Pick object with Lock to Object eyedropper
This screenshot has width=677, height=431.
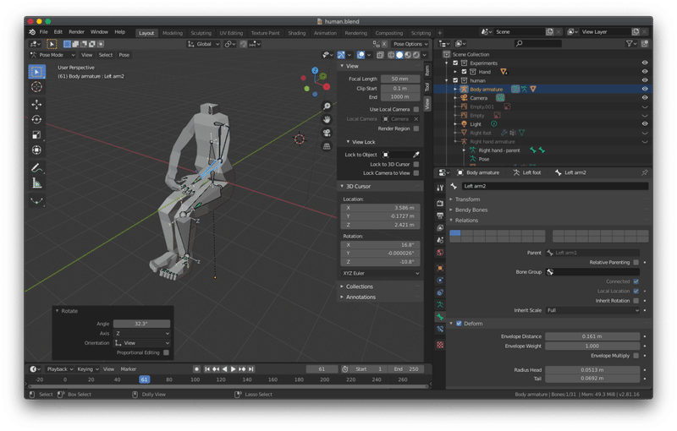click(x=416, y=155)
